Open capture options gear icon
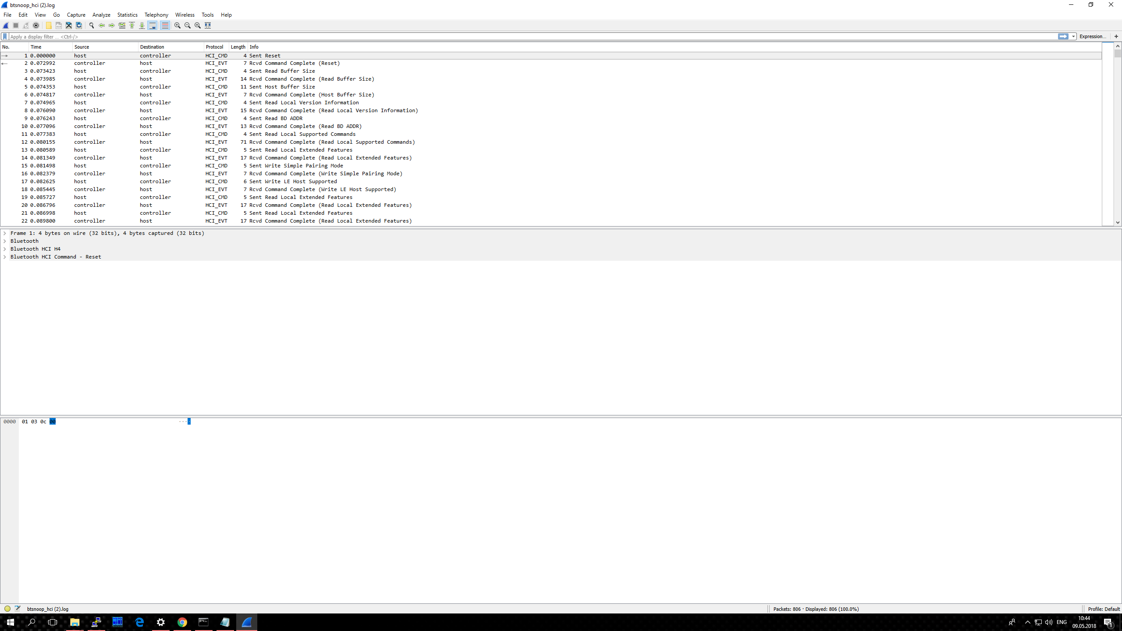 click(36, 25)
